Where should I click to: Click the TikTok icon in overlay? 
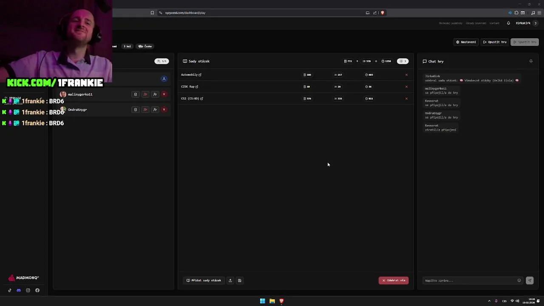[10, 290]
